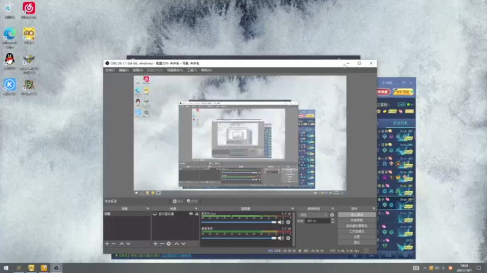Open notification center in taskbar corner
487x273 pixels.
[478, 268]
